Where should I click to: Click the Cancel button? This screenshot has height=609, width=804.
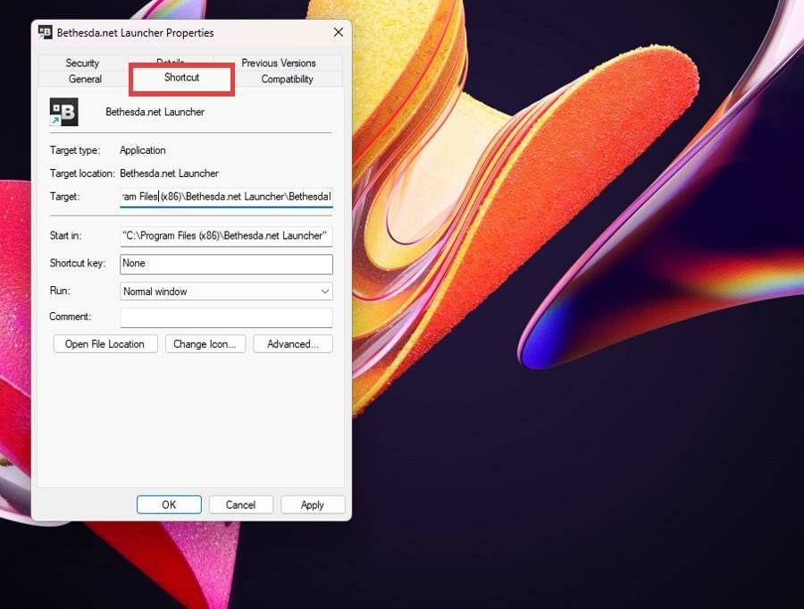click(x=240, y=504)
